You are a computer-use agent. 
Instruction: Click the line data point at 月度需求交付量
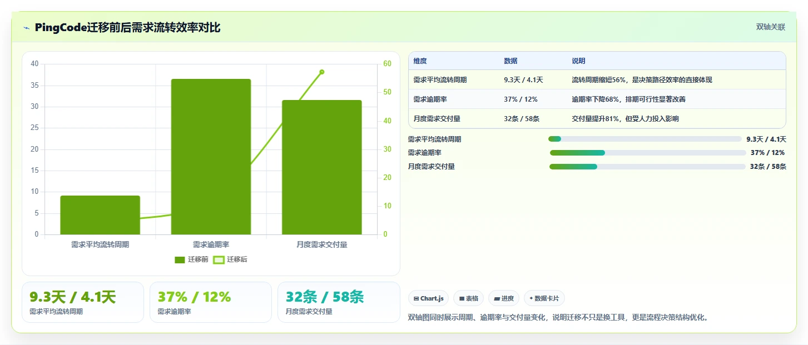click(322, 72)
